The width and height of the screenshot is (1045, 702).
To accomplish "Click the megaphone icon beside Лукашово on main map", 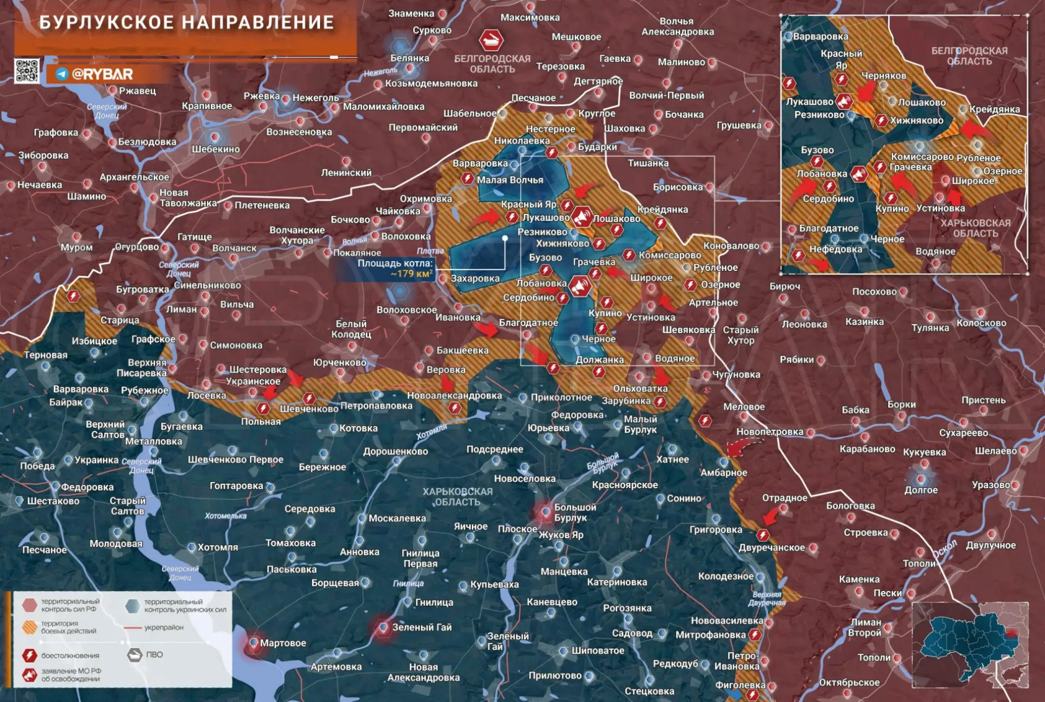I will coord(581,217).
